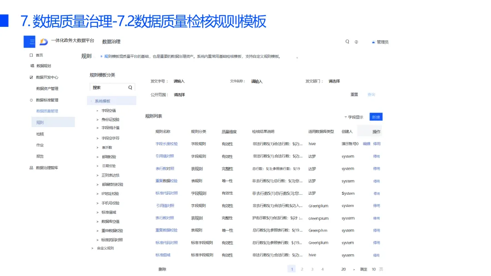Go to pagination page 4
The width and height of the screenshot is (491, 276).
[x=322, y=269]
